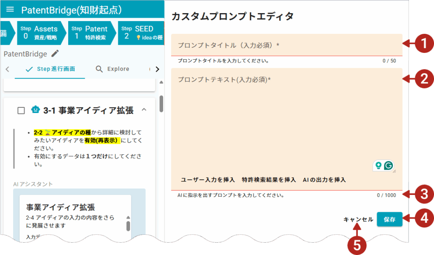This screenshot has width=434, height=255.
Task: Click ユーザー入力を挿入 insert button
Action: tap(208, 180)
